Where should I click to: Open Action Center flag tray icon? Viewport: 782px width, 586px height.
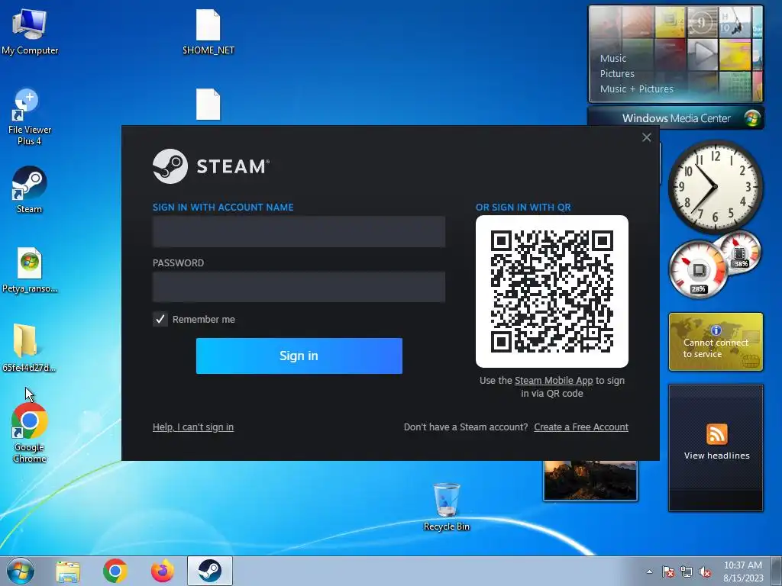coord(667,572)
